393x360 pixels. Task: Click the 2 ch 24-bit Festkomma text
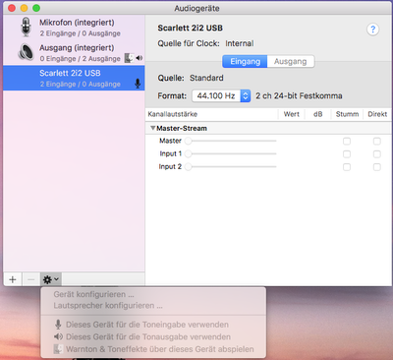[x=299, y=95]
